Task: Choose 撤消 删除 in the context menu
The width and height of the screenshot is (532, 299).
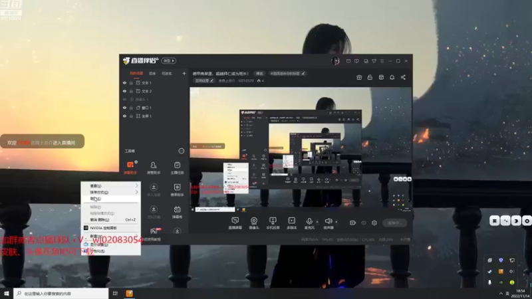Action: point(110,220)
